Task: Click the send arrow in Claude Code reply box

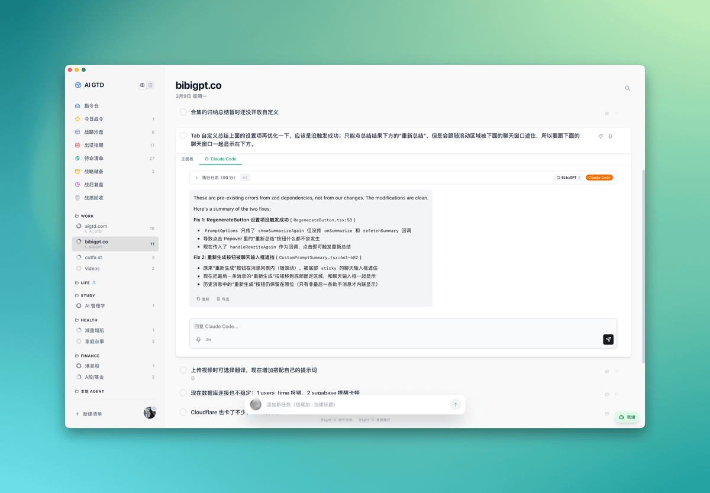Action: pyautogui.click(x=608, y=339)
